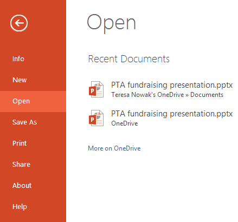Click the first PowerPoint file icon
The width and height of the screenshot is (238, 222).
[96, 89]
